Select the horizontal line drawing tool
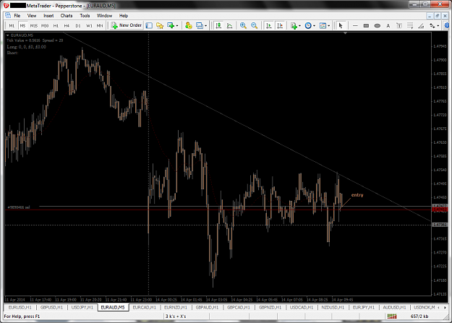Viewport: 452px width, 323px height. pyautogui.click(x=355, y=25)
